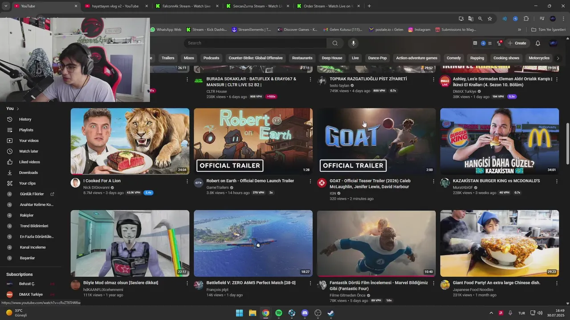Viewport: 570px width, 320px height.
Task: Play the Giant Food Party thumbnail
Action: [500, 244]
